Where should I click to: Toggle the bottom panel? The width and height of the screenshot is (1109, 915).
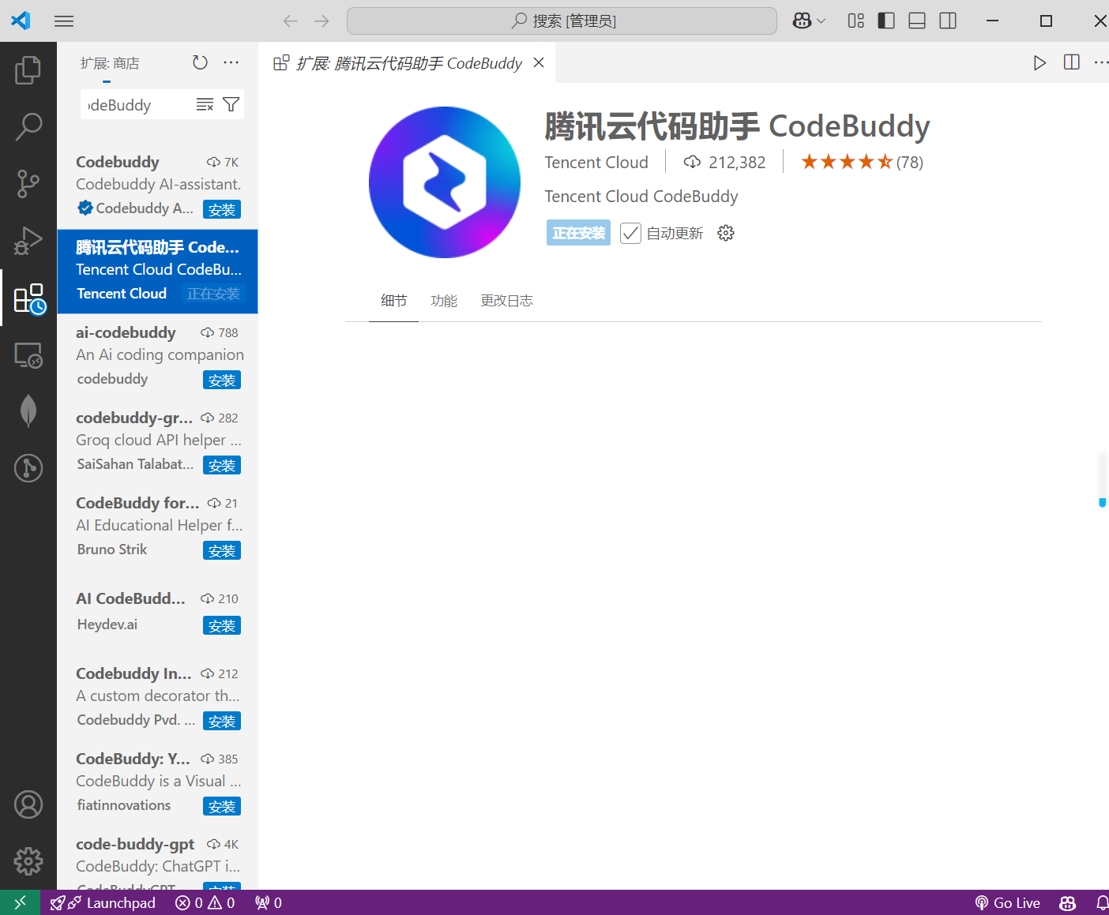click(x=917, y=21)
